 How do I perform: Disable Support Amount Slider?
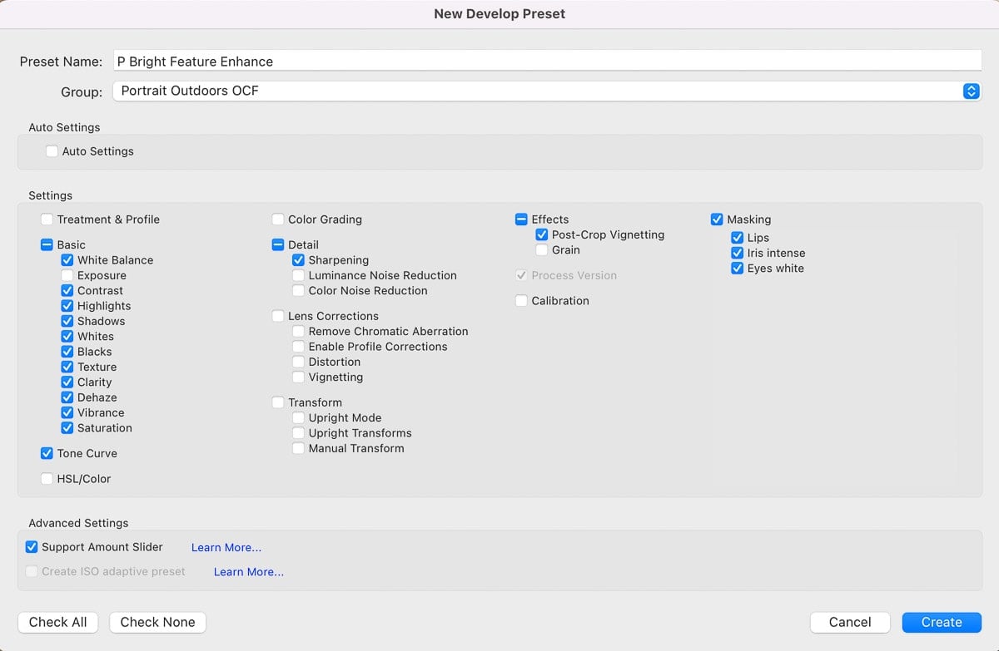[32, 547]
